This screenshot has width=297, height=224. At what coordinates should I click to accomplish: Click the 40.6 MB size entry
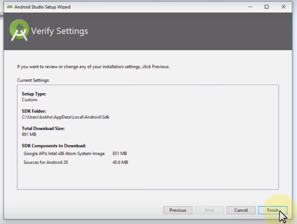120,162
